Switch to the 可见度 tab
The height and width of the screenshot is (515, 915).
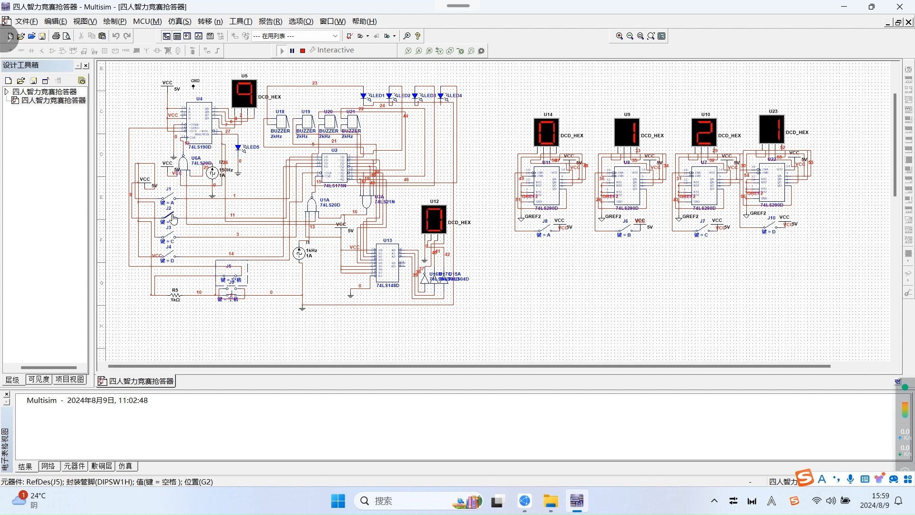point(39,380)
